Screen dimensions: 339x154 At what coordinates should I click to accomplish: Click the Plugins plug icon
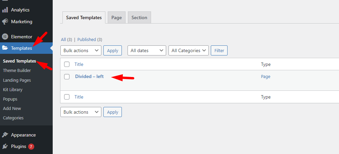tap(5, 147)
